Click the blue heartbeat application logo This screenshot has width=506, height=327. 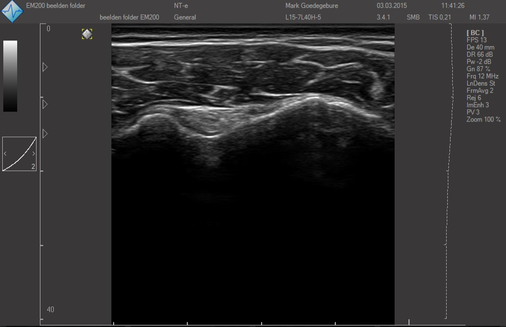click(12, 11)
